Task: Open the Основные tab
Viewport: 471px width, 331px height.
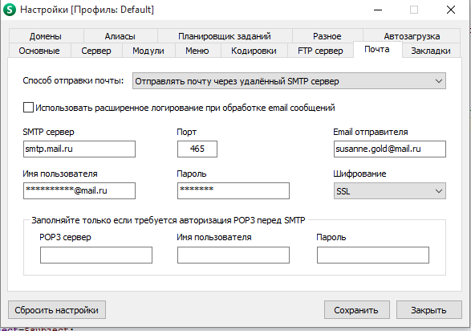Action: click(x=39, y=51)
